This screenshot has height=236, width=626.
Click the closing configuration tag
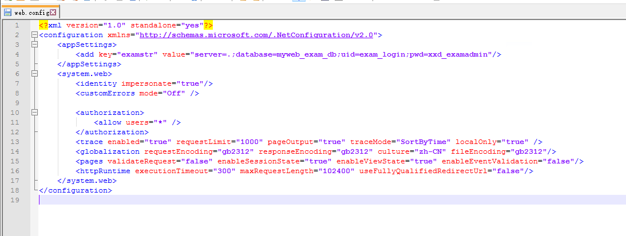tap(76, 190)
